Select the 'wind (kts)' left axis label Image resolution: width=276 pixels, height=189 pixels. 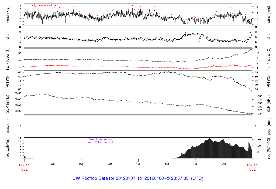click(8, 14)
